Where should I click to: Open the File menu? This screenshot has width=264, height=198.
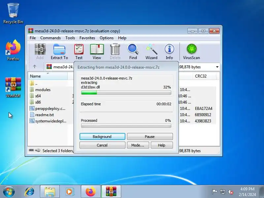(x=33, y=38)
